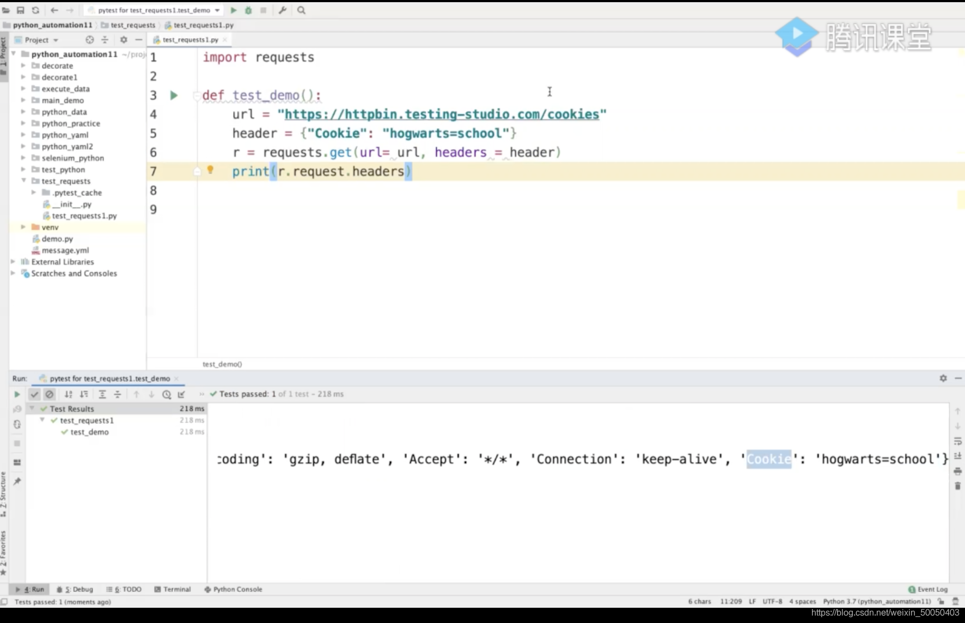Pin the Run tab with pin icon

[17, 481]
